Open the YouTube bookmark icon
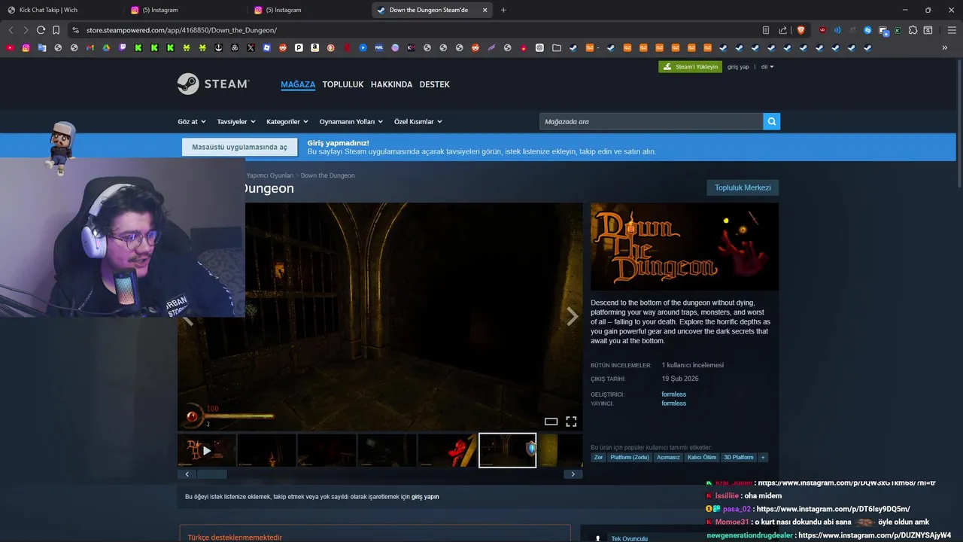Image resolution: width=963 pixels, height=542 pixels. pos(10,47)
